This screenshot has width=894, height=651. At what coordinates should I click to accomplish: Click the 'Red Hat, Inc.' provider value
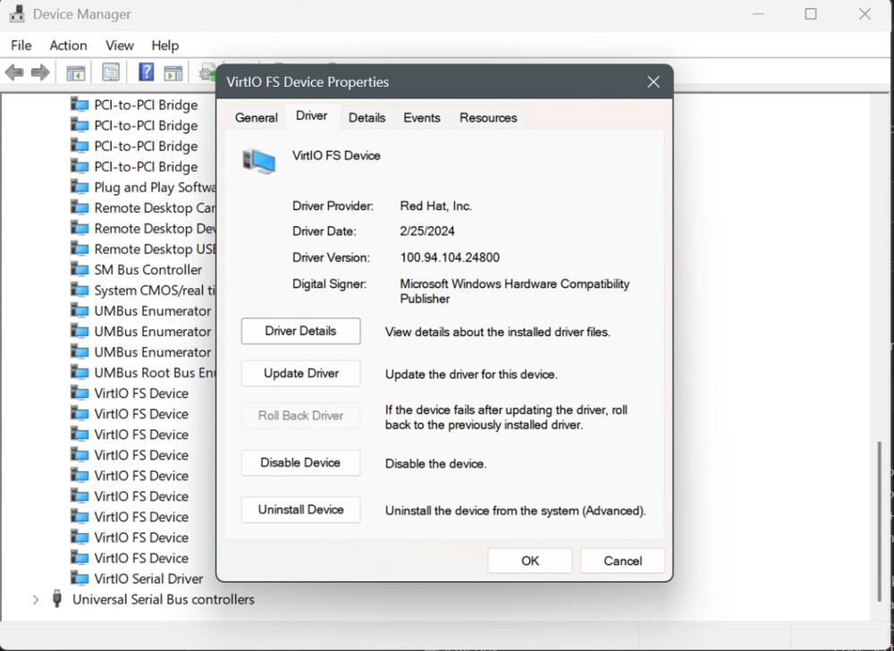click(x=435, y=206)
